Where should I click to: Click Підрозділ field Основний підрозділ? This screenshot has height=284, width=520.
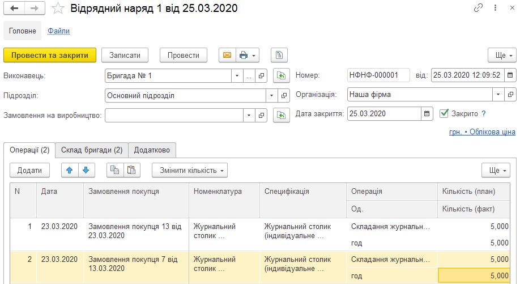(x=185, y=96)
